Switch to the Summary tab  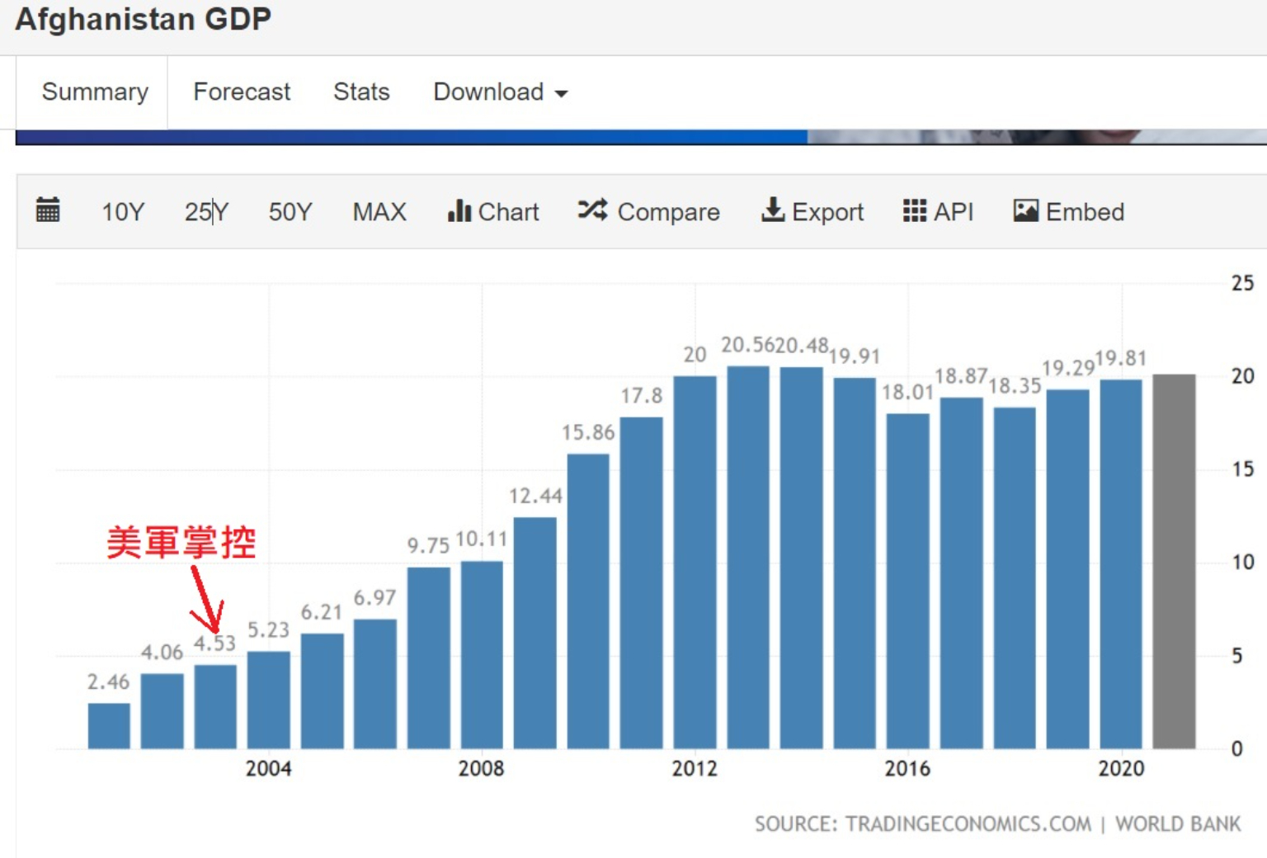tap(95, 92)
